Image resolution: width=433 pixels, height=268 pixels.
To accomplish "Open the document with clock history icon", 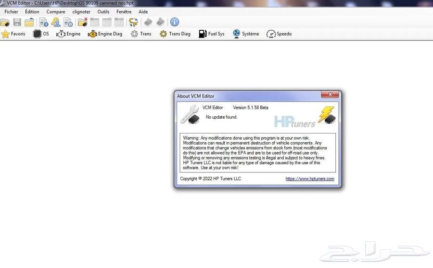I will [x=68, y=22].
